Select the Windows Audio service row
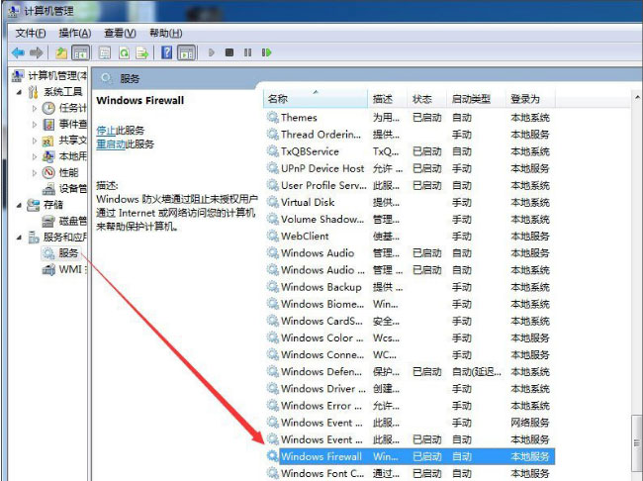This screenshot has width=643, height=481. click(317, 253)
